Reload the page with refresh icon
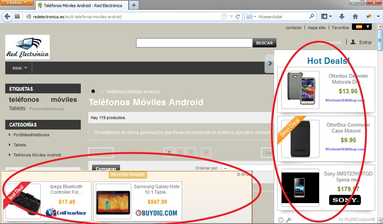This screenshot has height=224, width=383. pyautogui.click(x=238, y=16)
